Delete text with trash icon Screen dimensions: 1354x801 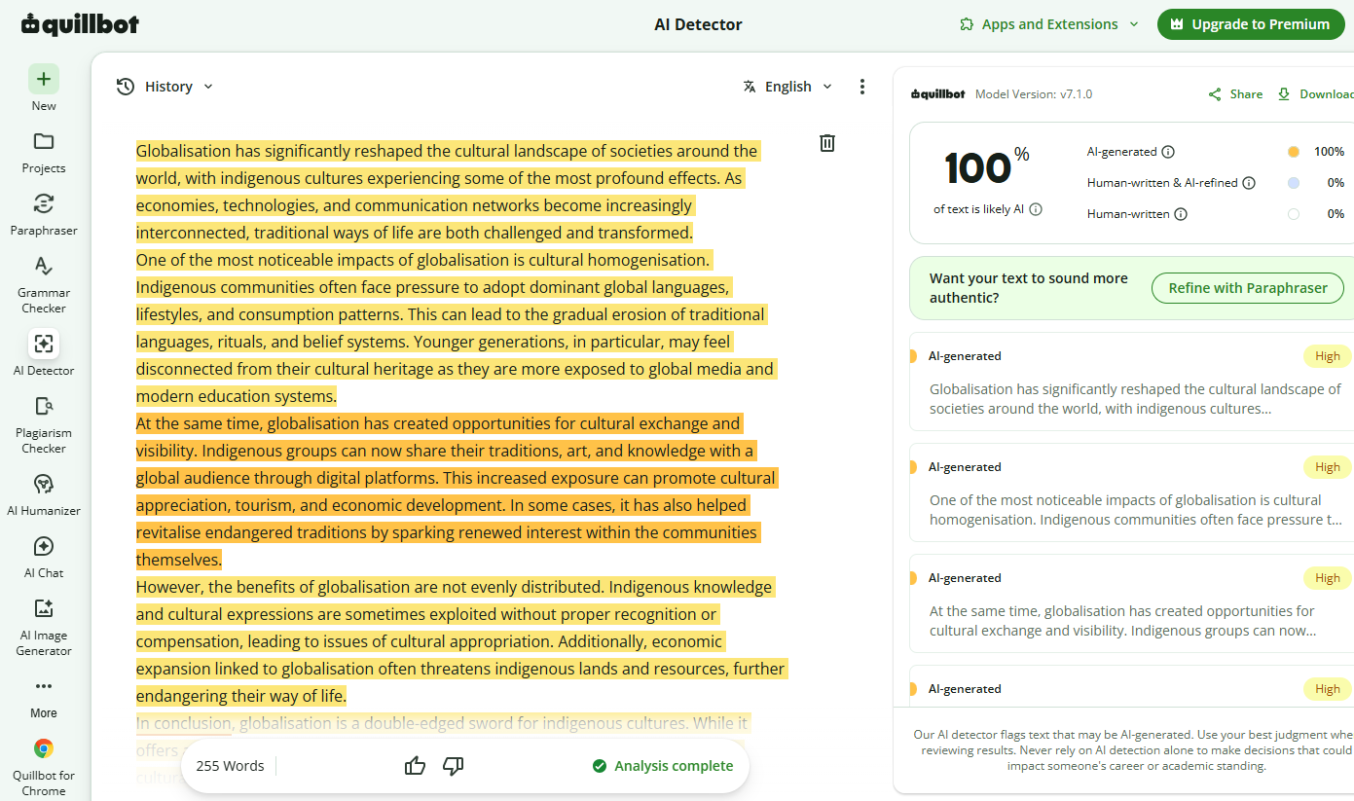pyautogui.click(x=827, y=143)
